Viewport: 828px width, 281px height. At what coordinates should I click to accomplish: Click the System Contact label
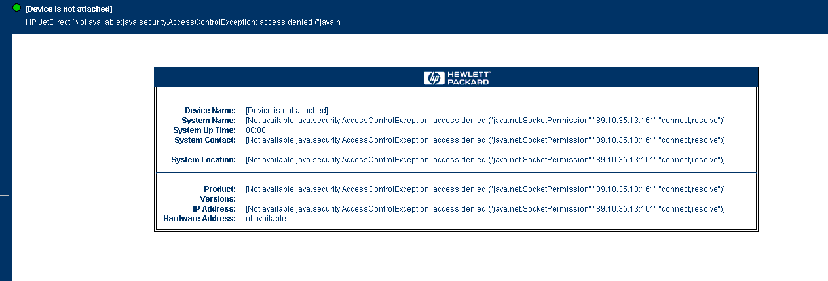click(205, 140)
